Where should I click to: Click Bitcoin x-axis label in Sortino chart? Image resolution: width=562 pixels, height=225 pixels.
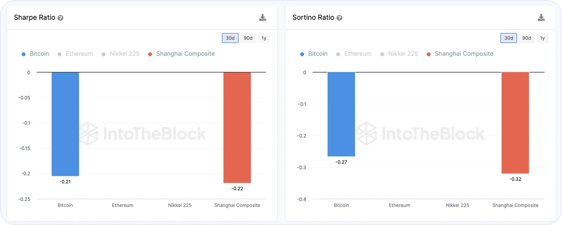point(341,205)
